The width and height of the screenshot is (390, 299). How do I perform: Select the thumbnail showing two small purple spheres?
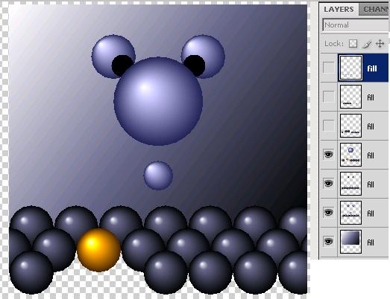coord(350,213)
